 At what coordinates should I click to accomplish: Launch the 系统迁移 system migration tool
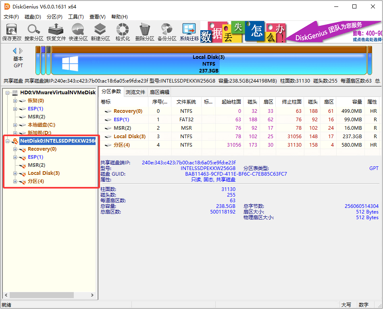coord(189,32)
